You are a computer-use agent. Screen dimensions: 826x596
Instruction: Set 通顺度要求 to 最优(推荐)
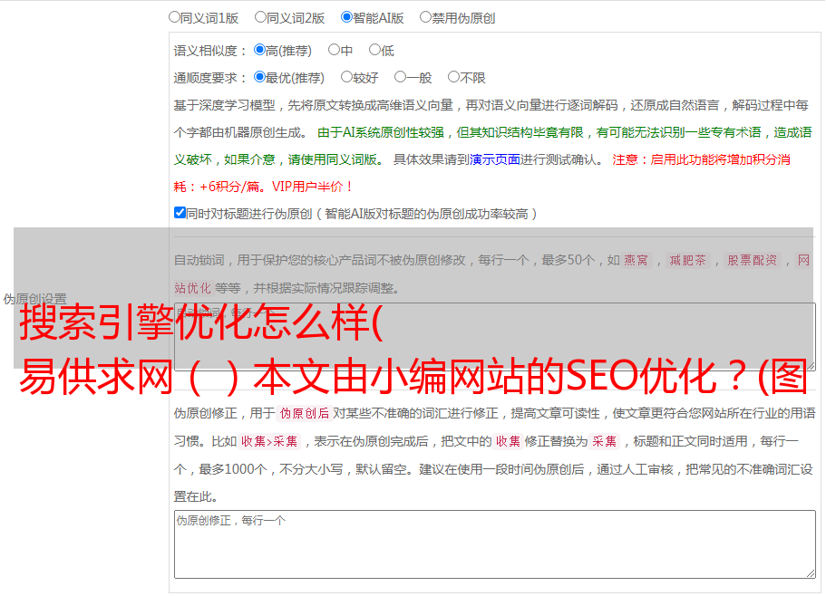click(259, 77)
